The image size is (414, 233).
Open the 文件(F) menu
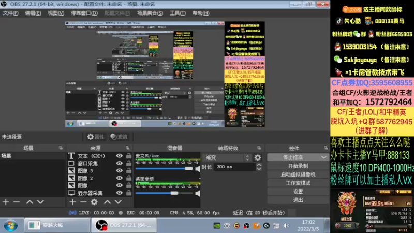(10, 13)
